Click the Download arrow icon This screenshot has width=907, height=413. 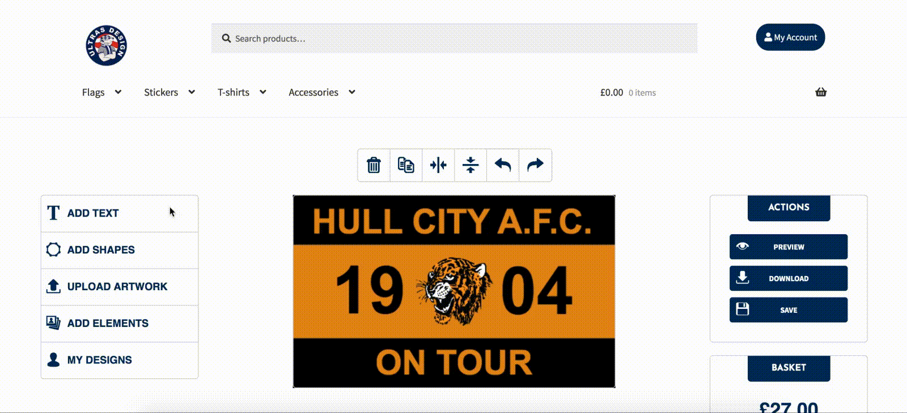click(x=743, y=278)
